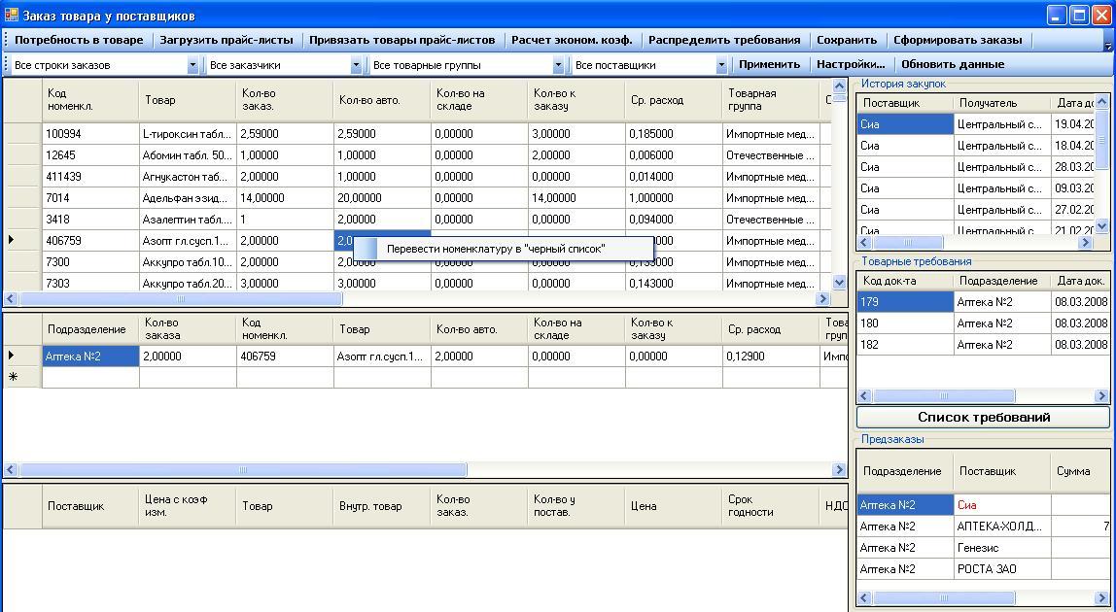
Task: Open the 'Все поставщики' dropdown
Action: pos(721,65)
